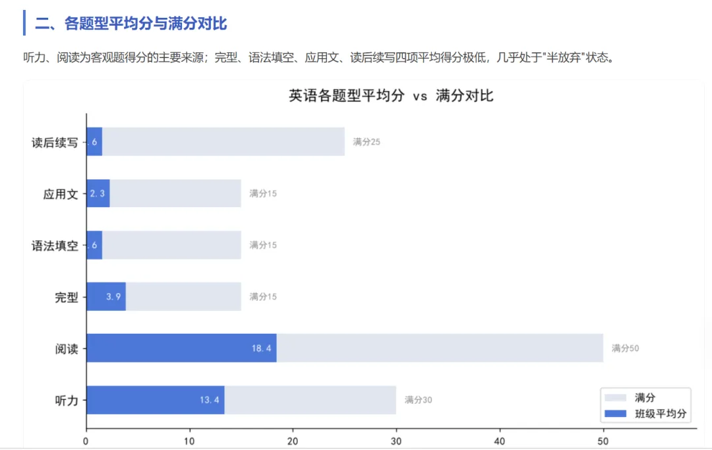Click the blue 18.4 reading average bar
The width and height of the screenshot is (712, 450).
click(x=182, y=348)
